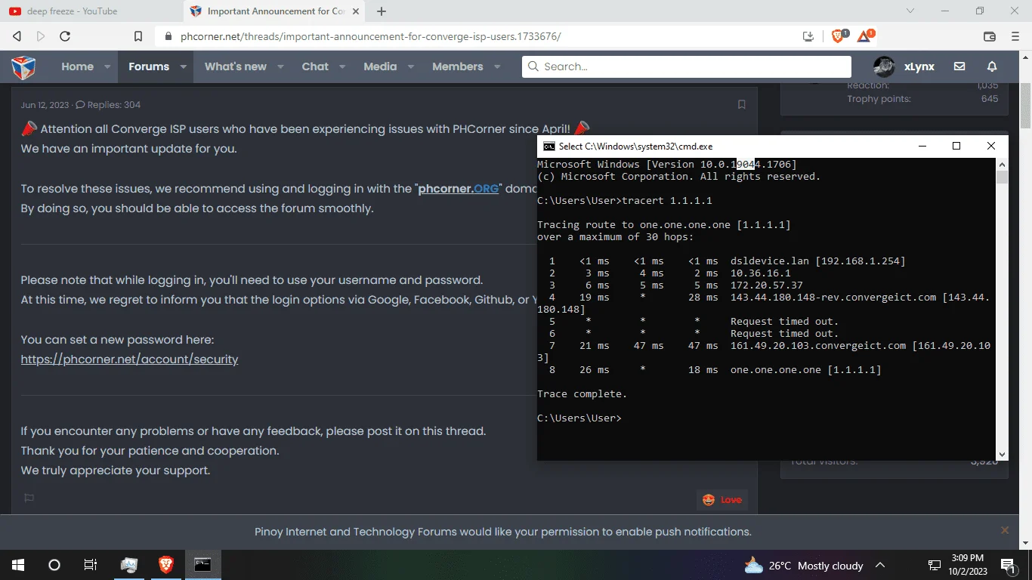Viewport: 1032px width, 580px height.
Task: Click the forum Search field
Action: 687,66
